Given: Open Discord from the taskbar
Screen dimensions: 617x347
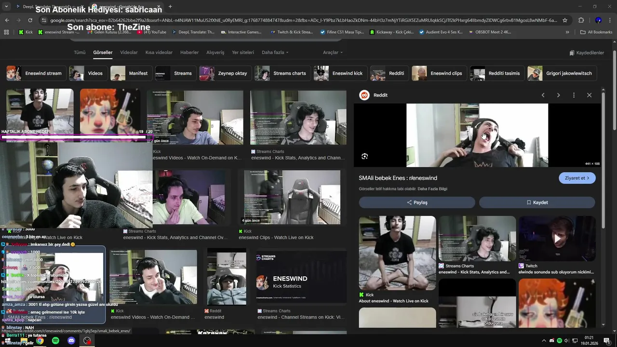Looking at the screenshot, I should (x=71, y=341).
